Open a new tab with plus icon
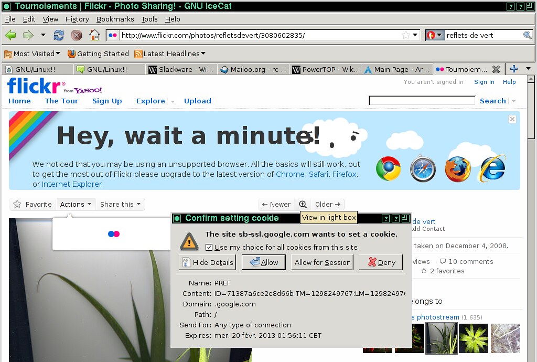This screenshot has width=537, height=362. [x=514, y=69]
